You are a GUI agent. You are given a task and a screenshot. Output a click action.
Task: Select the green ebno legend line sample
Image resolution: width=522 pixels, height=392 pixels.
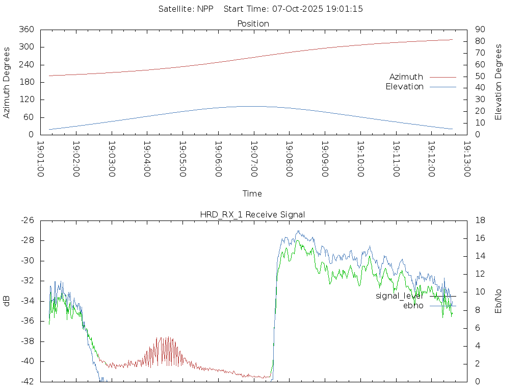(442, 306)
